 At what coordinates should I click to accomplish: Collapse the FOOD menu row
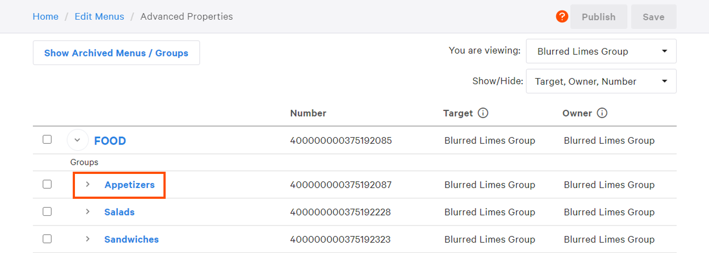[78, 139]
